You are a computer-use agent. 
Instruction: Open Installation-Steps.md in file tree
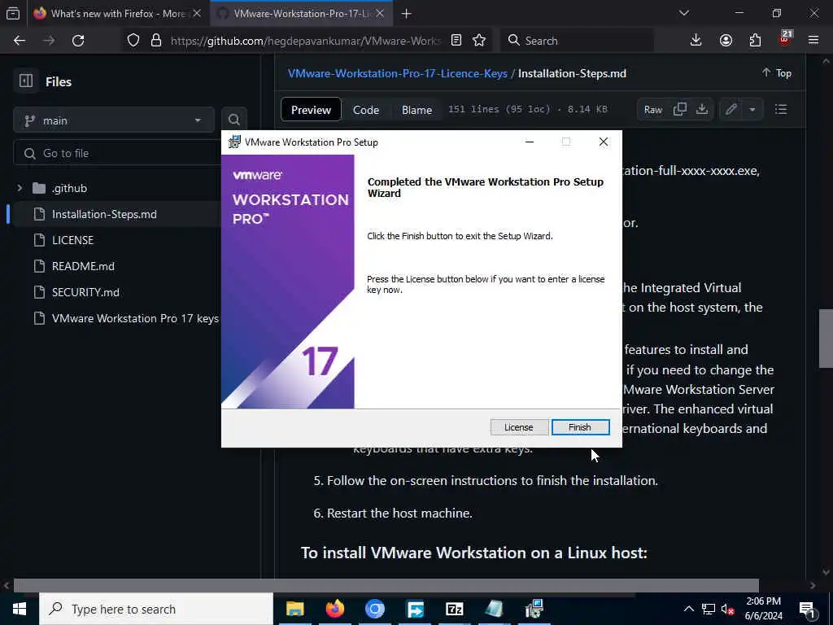point(104,214)
